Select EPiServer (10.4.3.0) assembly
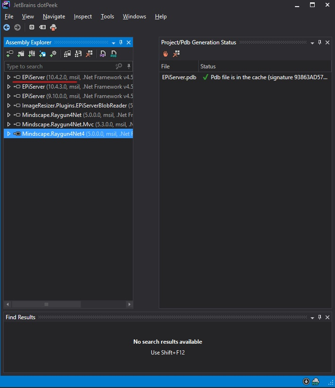Image resolution: width=335 pixels, height=388 pixels. pyautogui.click(x=68, y=87)
